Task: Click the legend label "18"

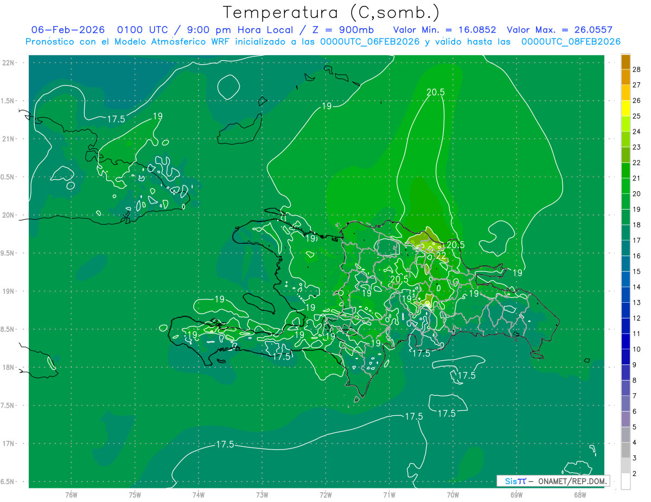Action: (x=637, y=225)
